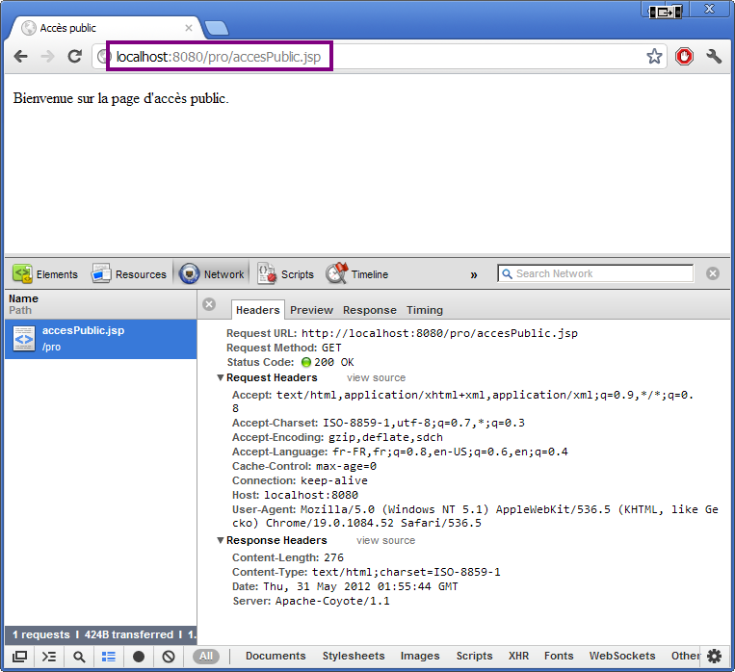The image size is (735, 672).
Task: Switch to the Timing tab
Action: (425, 310)
